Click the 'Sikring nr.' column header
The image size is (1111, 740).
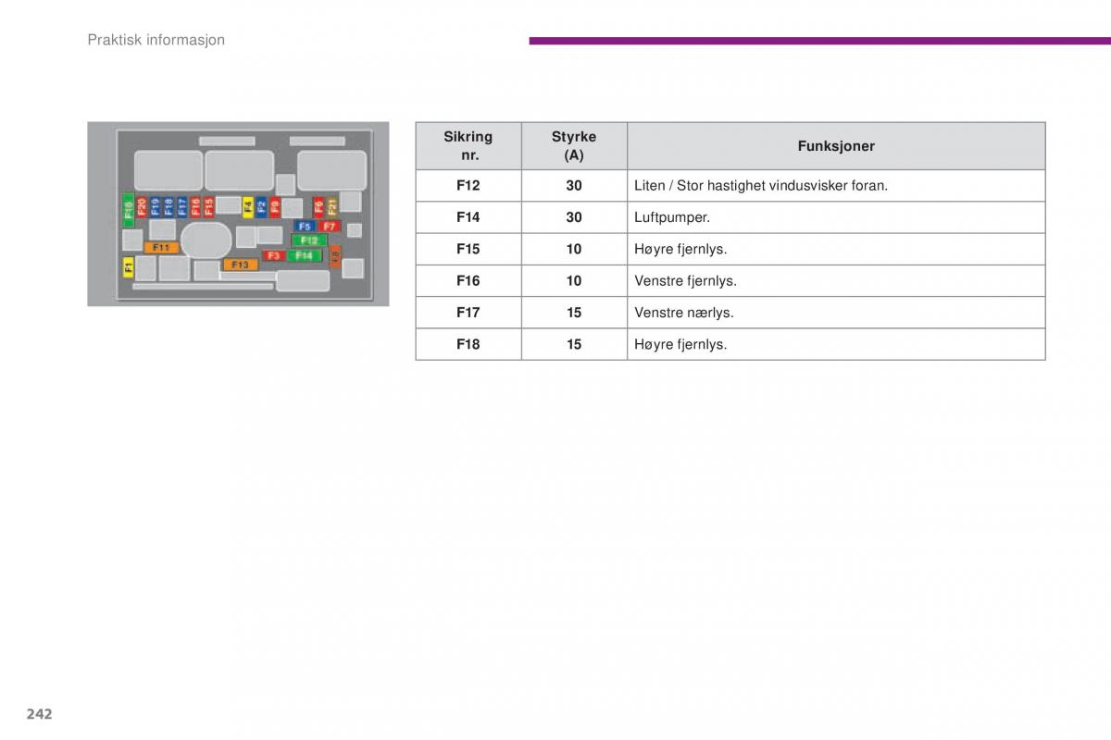pyautogui.click(x=468, y=146)
